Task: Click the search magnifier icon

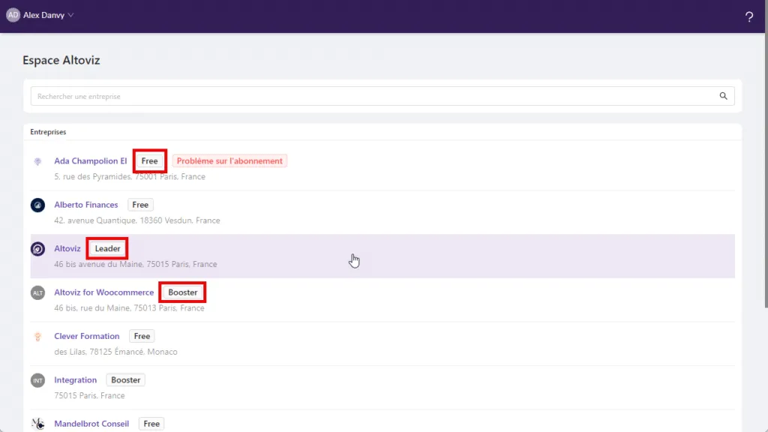Action: point(723,96)
